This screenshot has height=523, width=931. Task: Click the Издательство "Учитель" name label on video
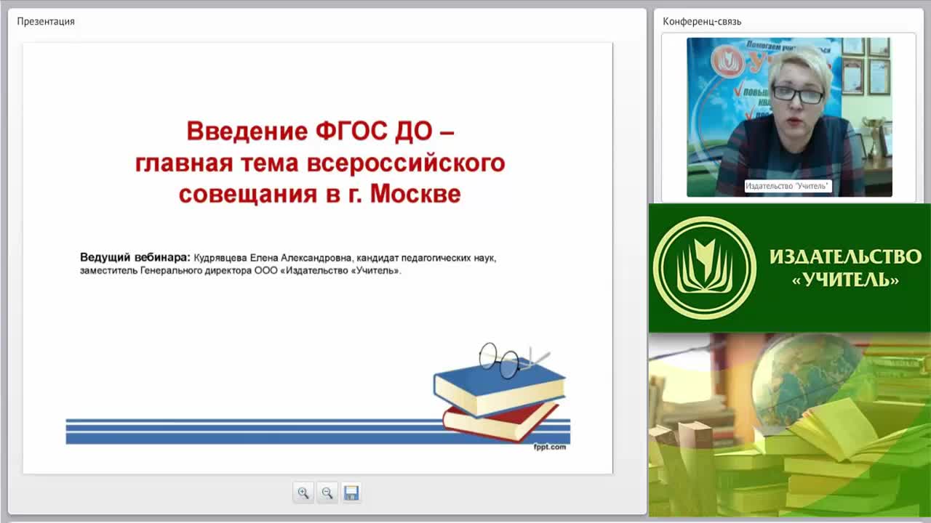pyautogui.click(x=787, y=187)
